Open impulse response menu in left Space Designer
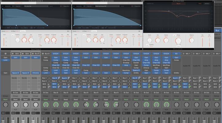 click(x=36, y=6)
